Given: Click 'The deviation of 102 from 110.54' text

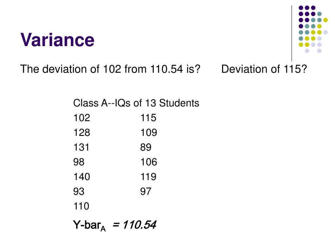Looking at the screenshot, I should 102,69.
